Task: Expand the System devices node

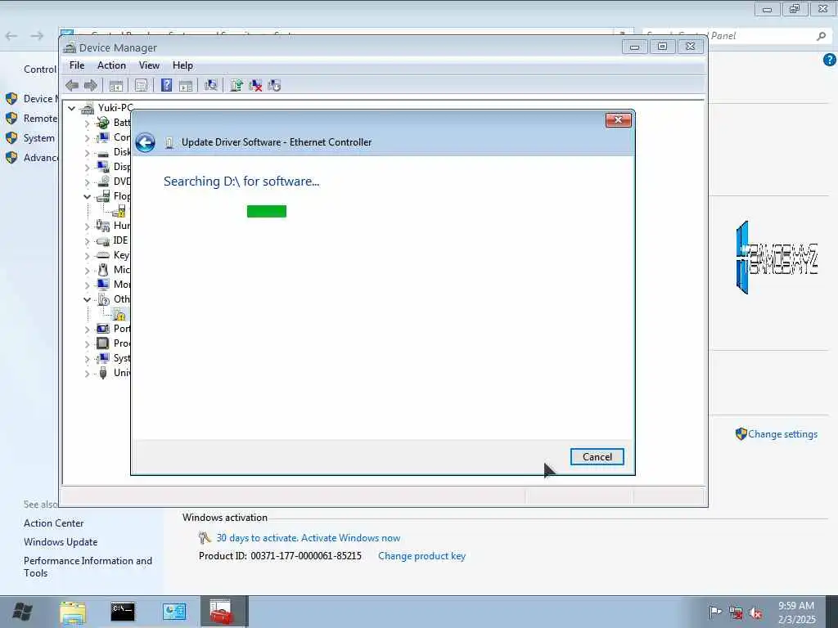Action: 87,358
